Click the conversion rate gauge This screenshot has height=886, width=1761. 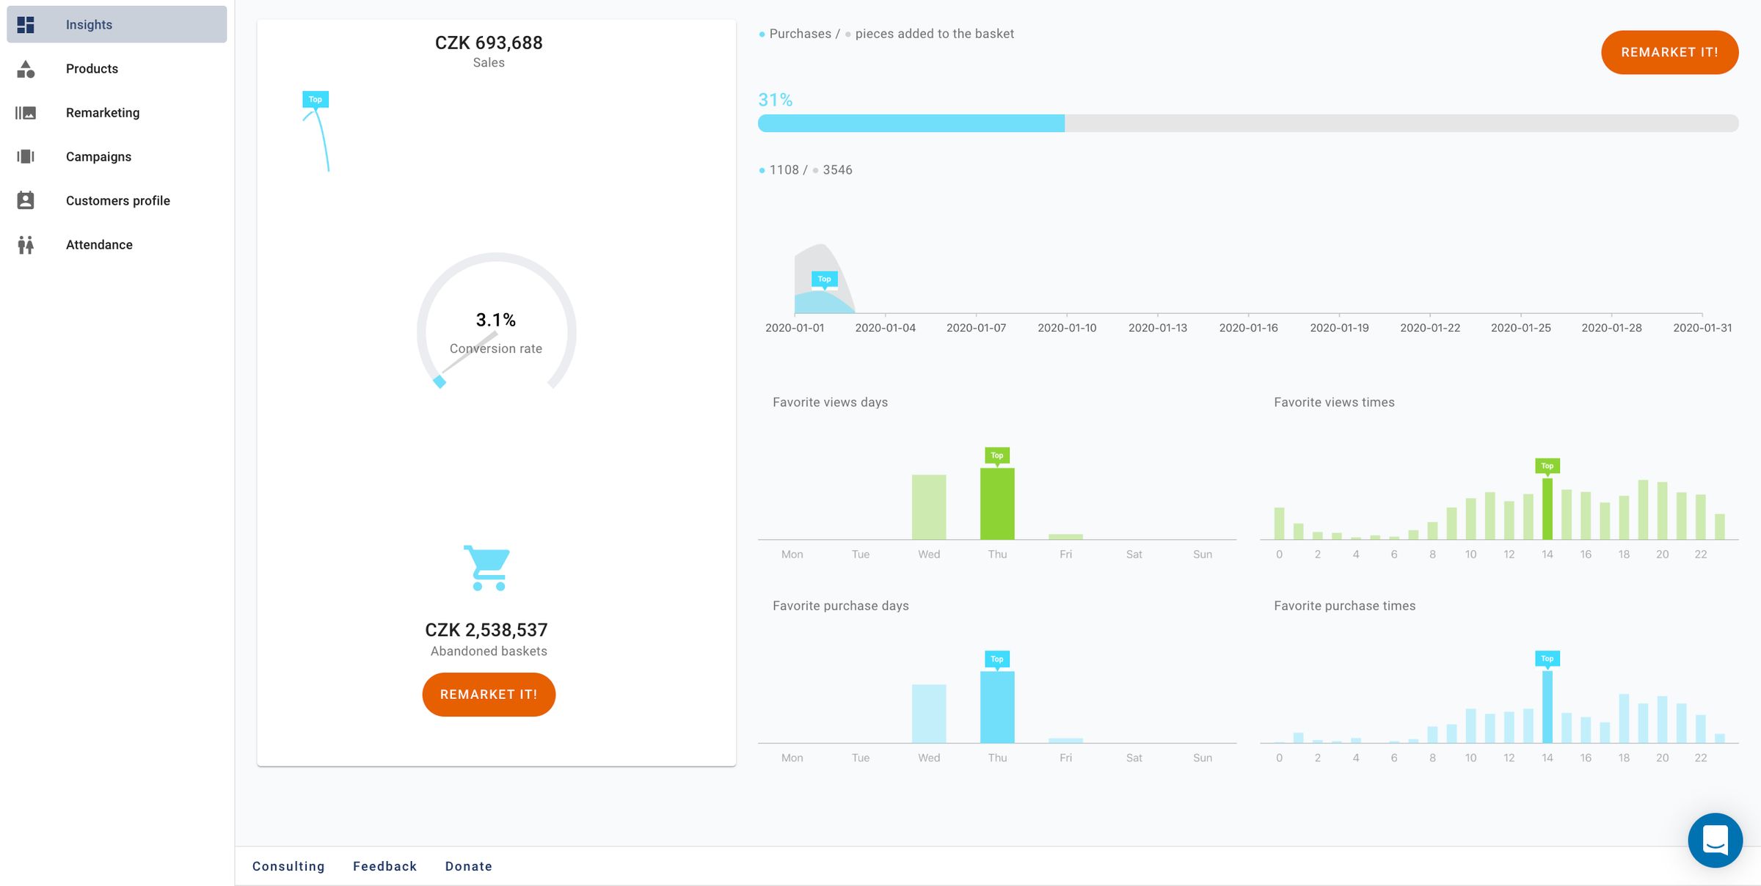click(496, 330)
